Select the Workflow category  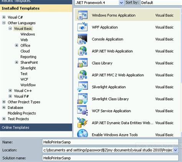tap(28, 85)
